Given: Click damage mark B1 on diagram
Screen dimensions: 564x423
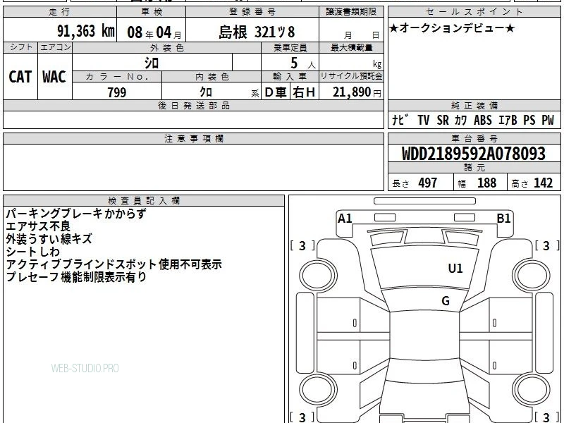Looking at the screenshot, I should click(x=503, y=219).
